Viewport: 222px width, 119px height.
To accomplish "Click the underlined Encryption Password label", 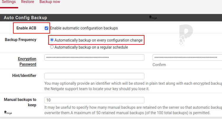I will [27, 62].
